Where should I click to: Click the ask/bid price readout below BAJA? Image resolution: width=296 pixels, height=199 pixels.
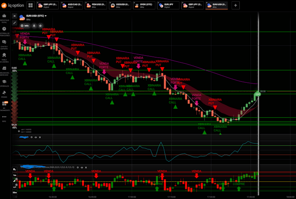tap(26, 131)
